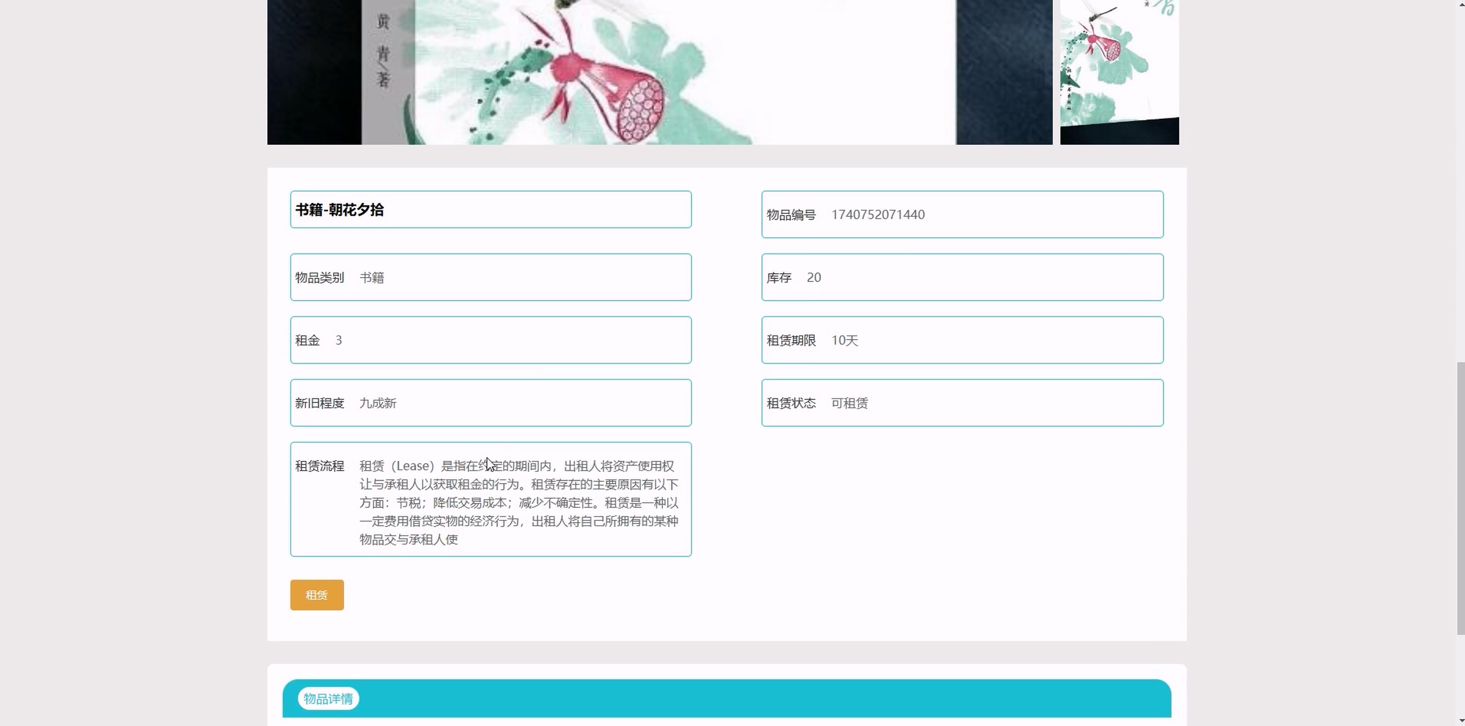1465x726 pixels.
Task: Click the 物品编号 label
Action: 791,215
